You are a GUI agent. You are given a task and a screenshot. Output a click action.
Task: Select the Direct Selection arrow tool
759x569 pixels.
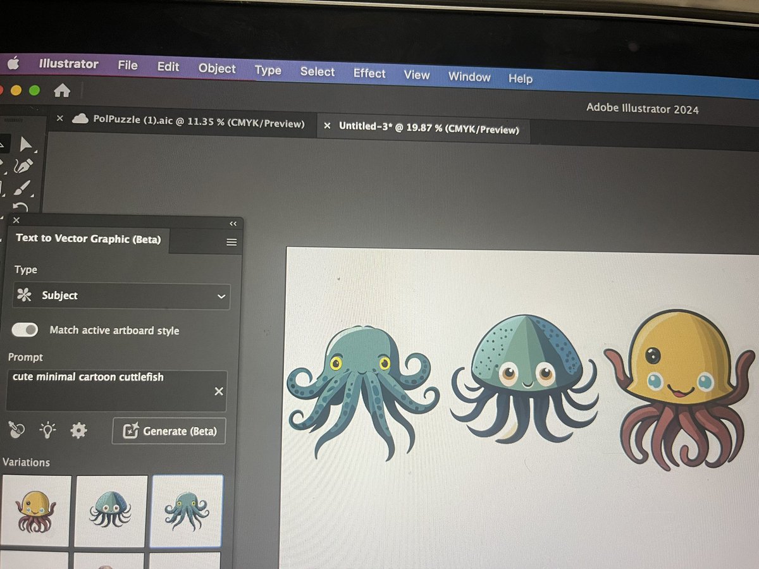26,144
